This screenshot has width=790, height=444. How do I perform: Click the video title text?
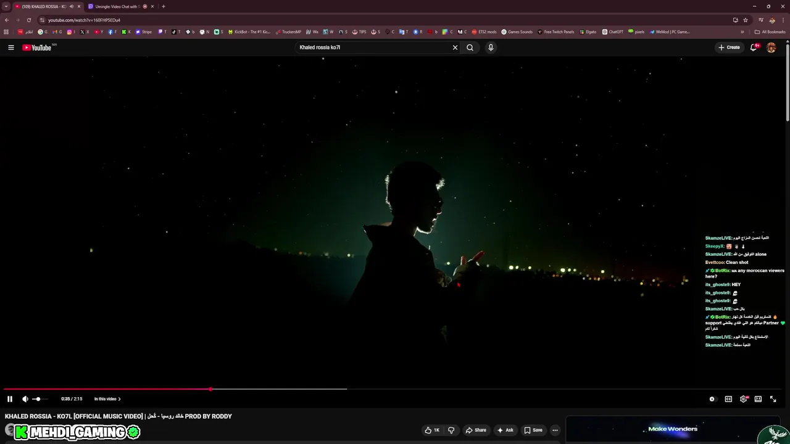coord(118,416)
